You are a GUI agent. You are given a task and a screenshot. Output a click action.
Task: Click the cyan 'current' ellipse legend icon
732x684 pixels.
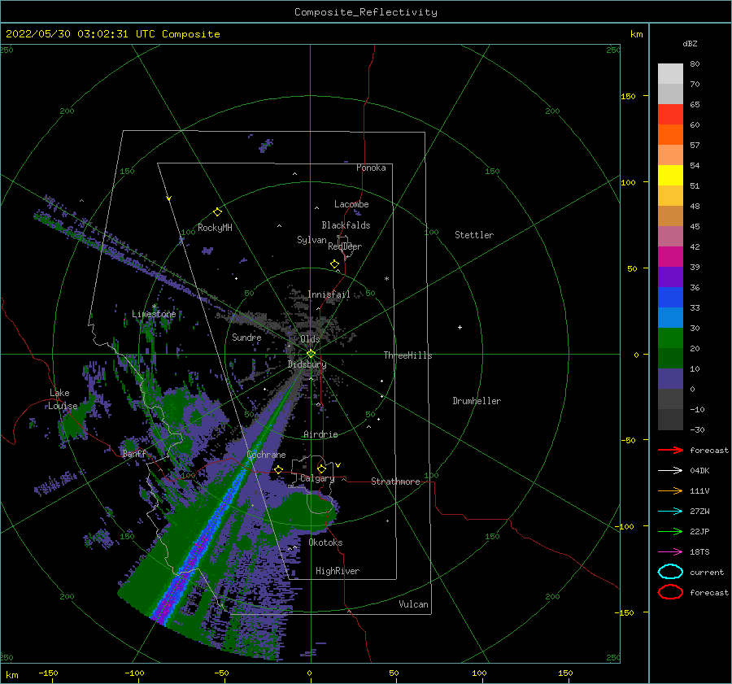670,572
